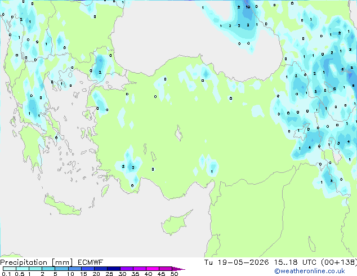This screenshot has width=357, height=276.
Task: Click the 45 to 50 mm legend swatch
Action: [166, 269]
